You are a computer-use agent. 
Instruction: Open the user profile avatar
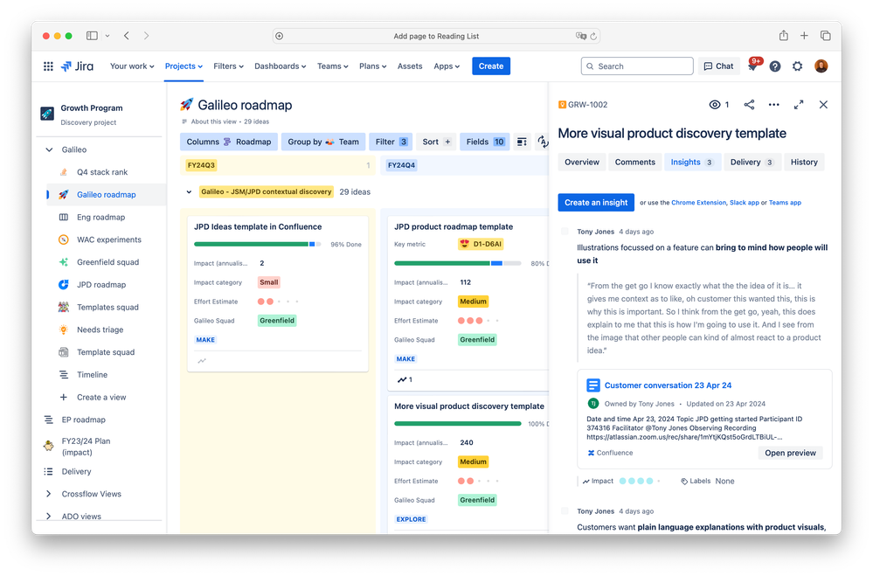821,66
